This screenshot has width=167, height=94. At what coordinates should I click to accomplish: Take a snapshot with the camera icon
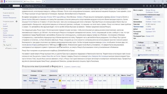point(150,6)
